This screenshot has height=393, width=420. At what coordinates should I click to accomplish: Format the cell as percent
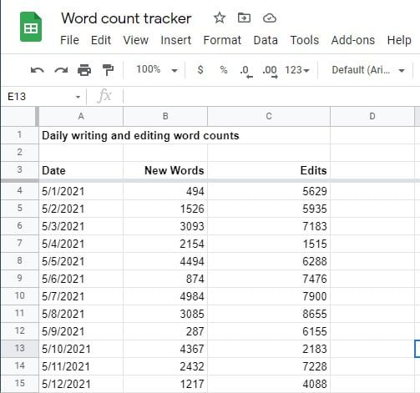(x=224, y=69)
